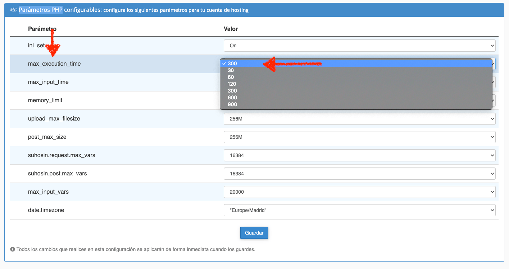509x269 pixels.
Task: Click the upload_max_filesize label
Action: [x=54, y=119]
